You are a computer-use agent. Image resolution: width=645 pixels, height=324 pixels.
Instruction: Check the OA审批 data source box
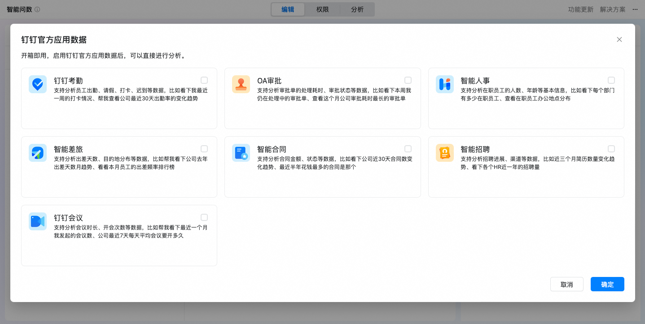point(408,80)
